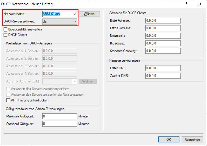The image size is (207, 146).
Task: Edit the Standard-Gateway field
Action: (x=163, y=51)
